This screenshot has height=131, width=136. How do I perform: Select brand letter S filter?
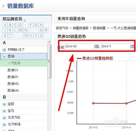[x=5, y=35]
